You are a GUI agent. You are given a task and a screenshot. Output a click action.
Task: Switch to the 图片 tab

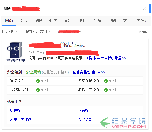coord(82,20)
